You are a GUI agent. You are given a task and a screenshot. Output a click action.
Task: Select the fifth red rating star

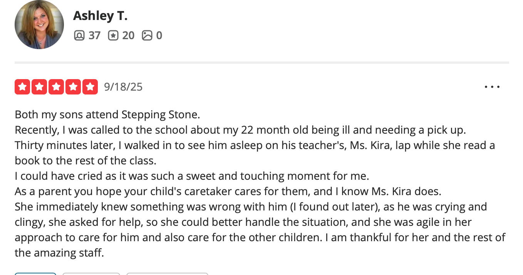pos(90,87)
